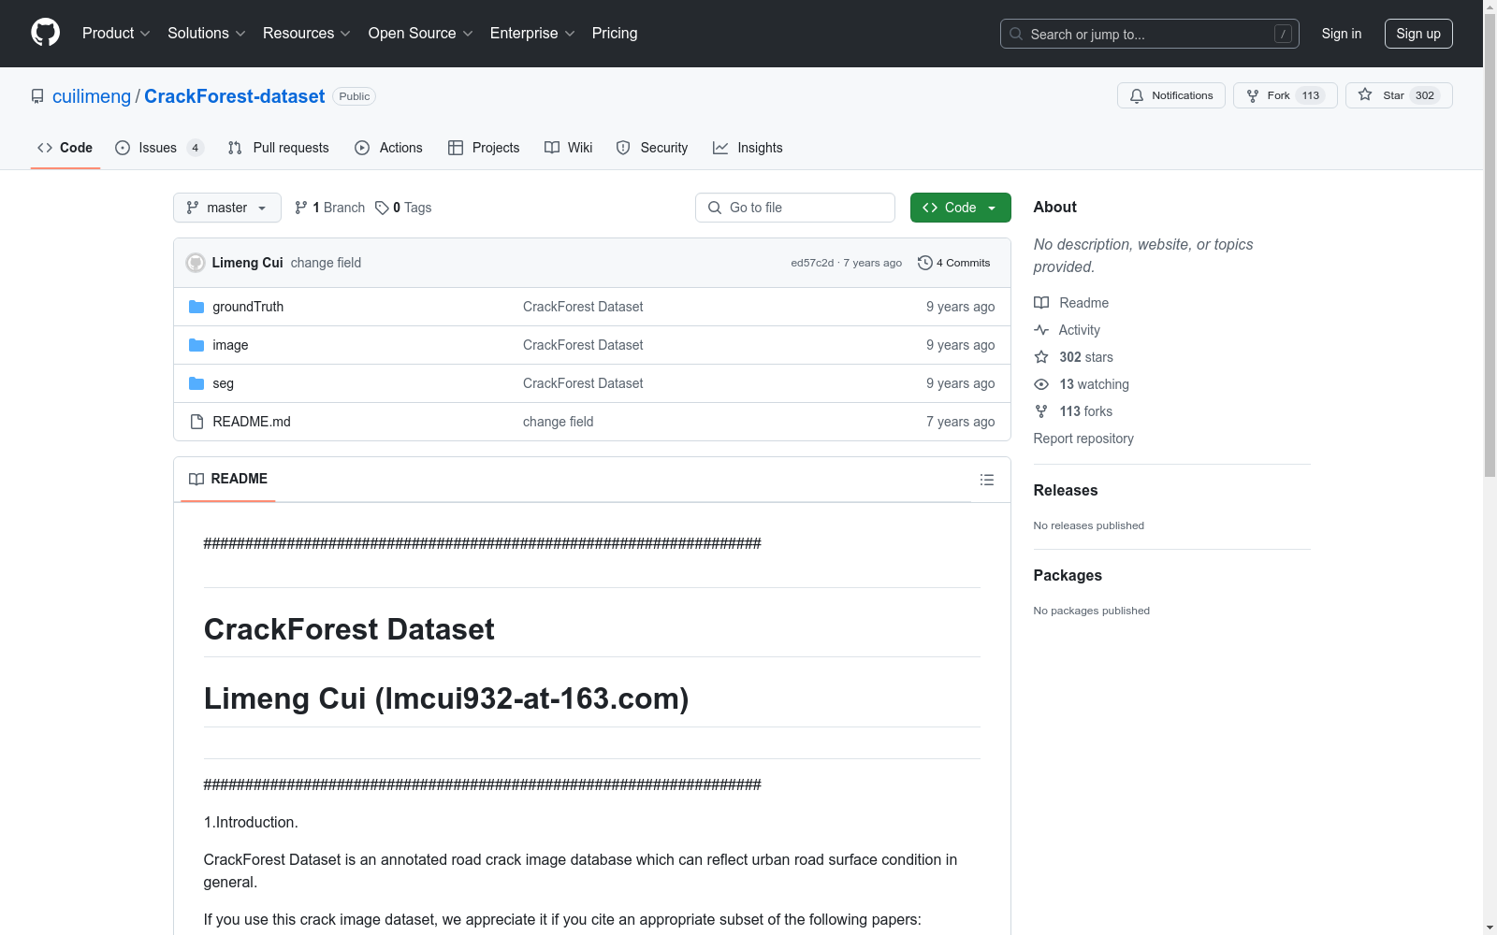Open latest commit message change field

(326, 263)
